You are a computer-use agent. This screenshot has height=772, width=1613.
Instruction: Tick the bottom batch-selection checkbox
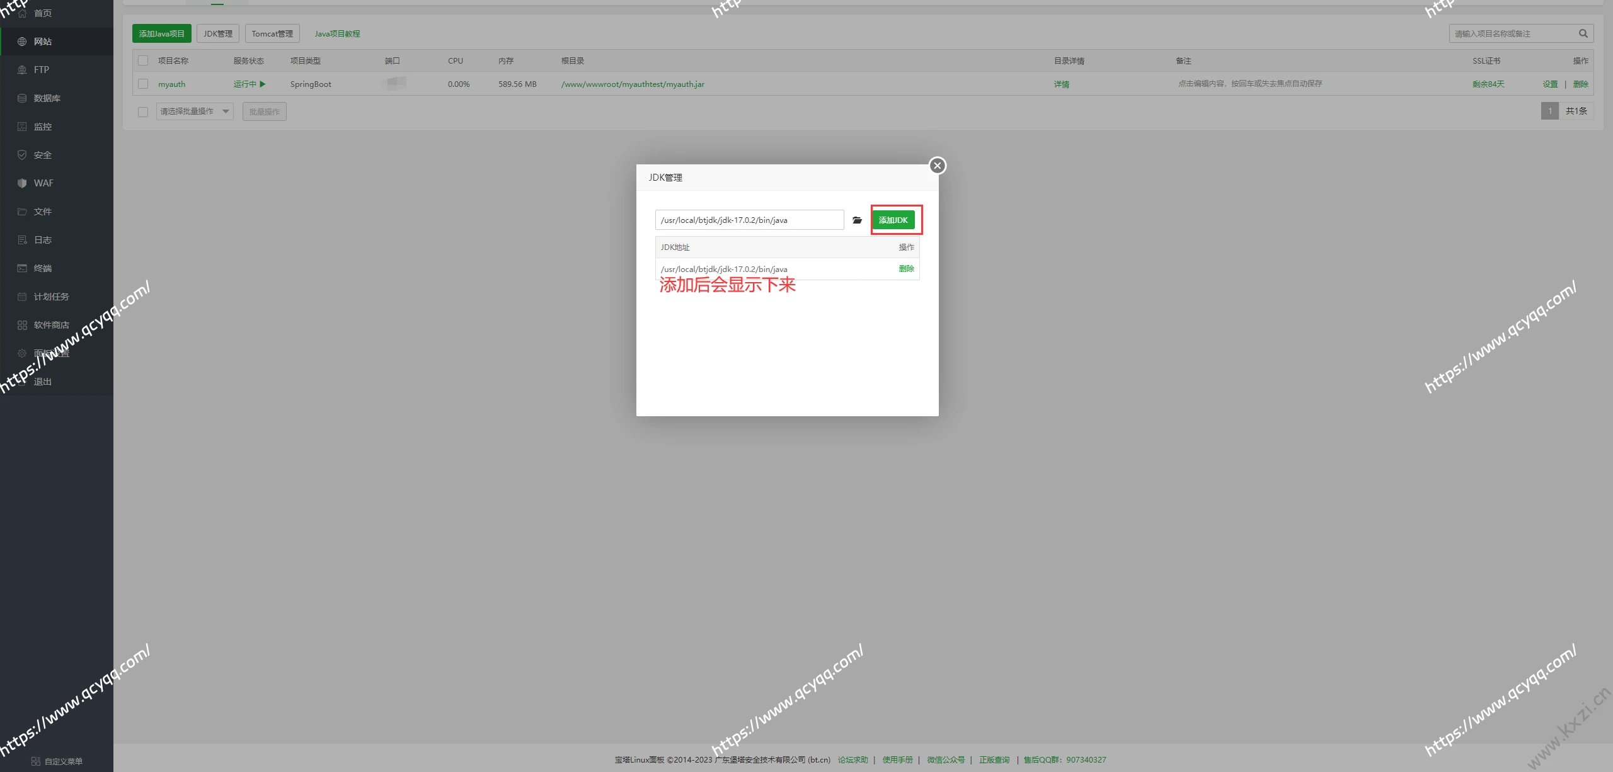coord(143,112)
